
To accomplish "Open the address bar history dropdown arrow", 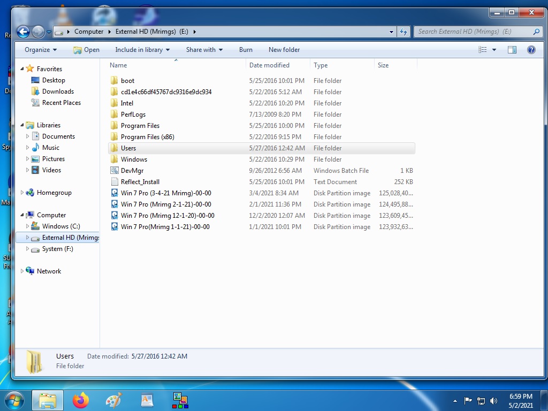I will point(391,32).
